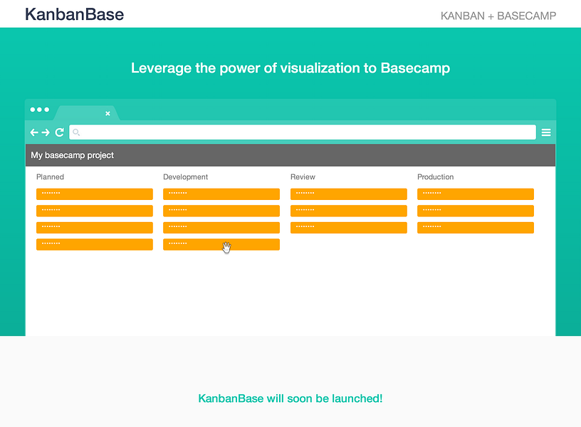Select the first card under Planned

coord(95,194)
